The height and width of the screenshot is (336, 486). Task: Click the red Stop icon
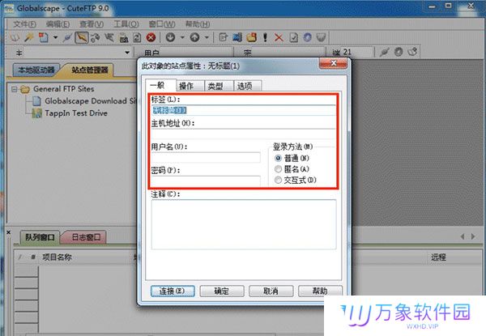point(151,38)
